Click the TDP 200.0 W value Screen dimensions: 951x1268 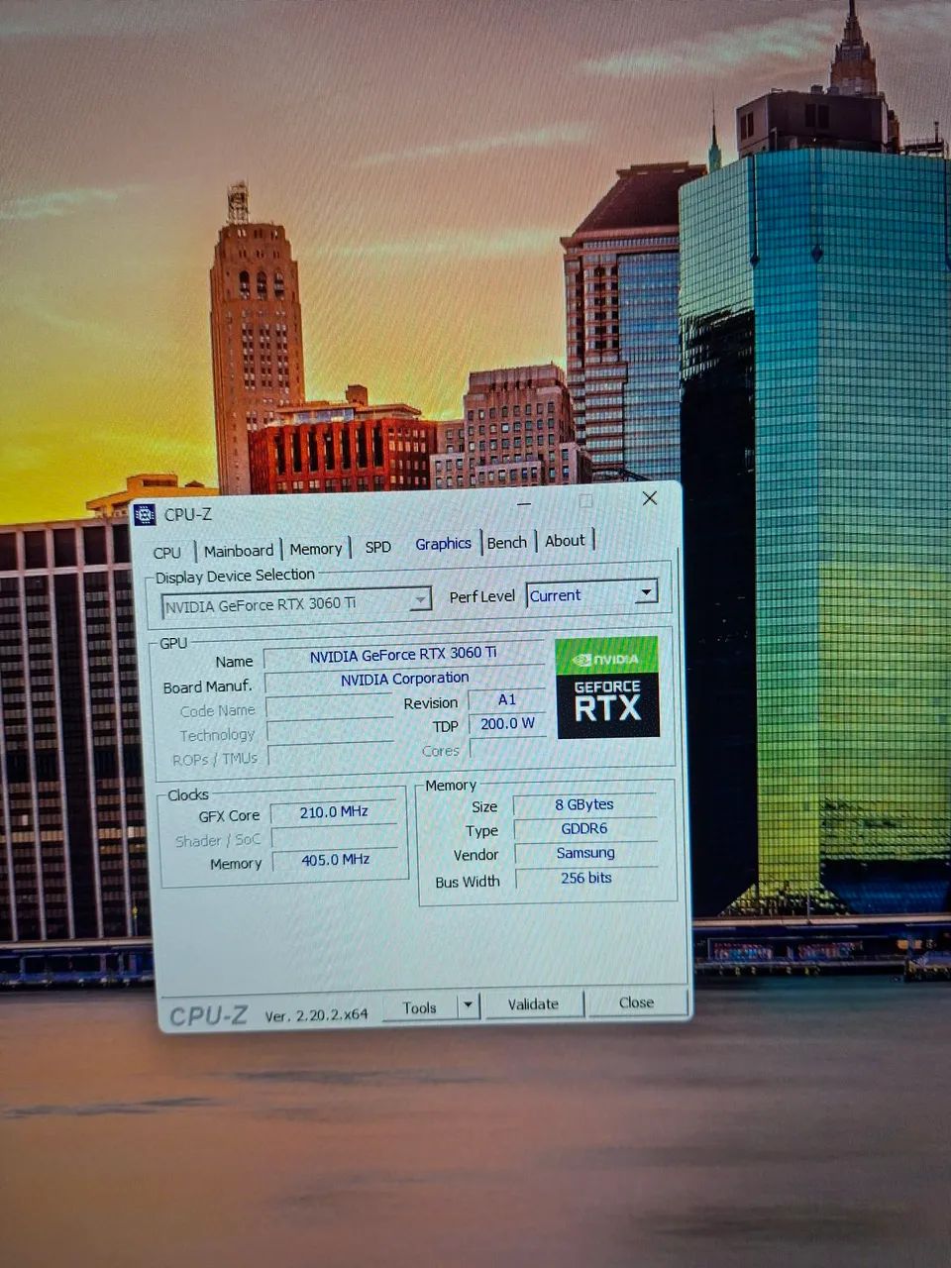click(x=507, y=724)
